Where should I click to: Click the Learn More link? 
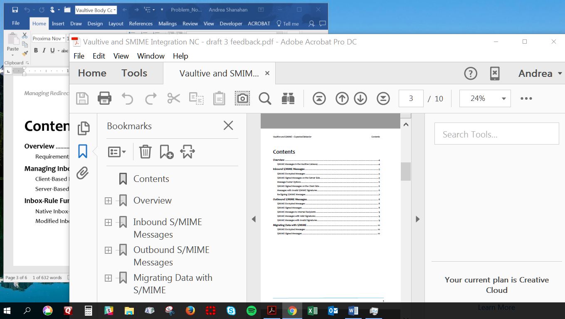496,307
